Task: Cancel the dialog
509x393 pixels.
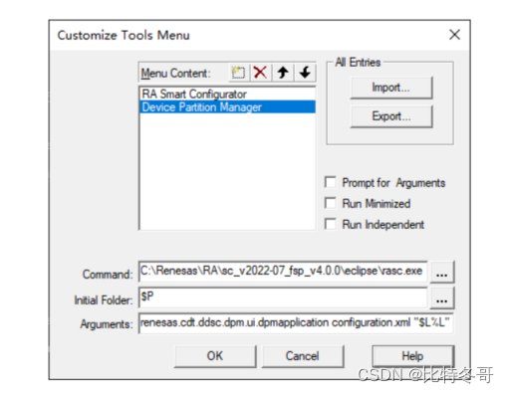Action: 303,356
